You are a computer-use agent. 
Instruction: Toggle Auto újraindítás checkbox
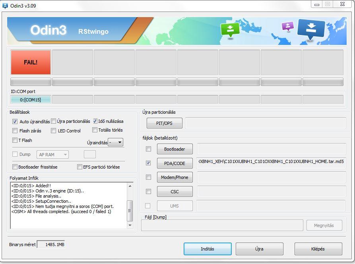pos(15,122)
